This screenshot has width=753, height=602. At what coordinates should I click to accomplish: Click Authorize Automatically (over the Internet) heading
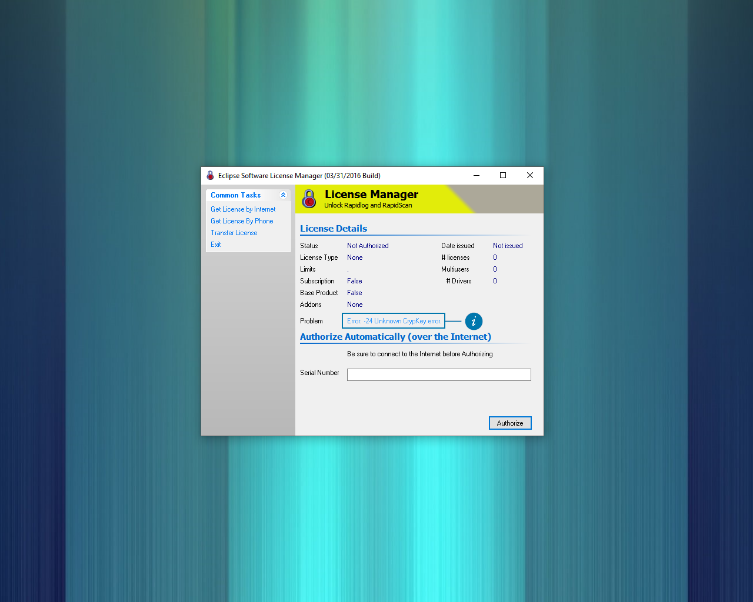click(395, 337)
